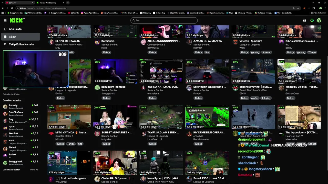This screenshot has height=184, width=328.
Task: Open konusalim !konfuse stream thumbnail
Action: click(115, 71)
